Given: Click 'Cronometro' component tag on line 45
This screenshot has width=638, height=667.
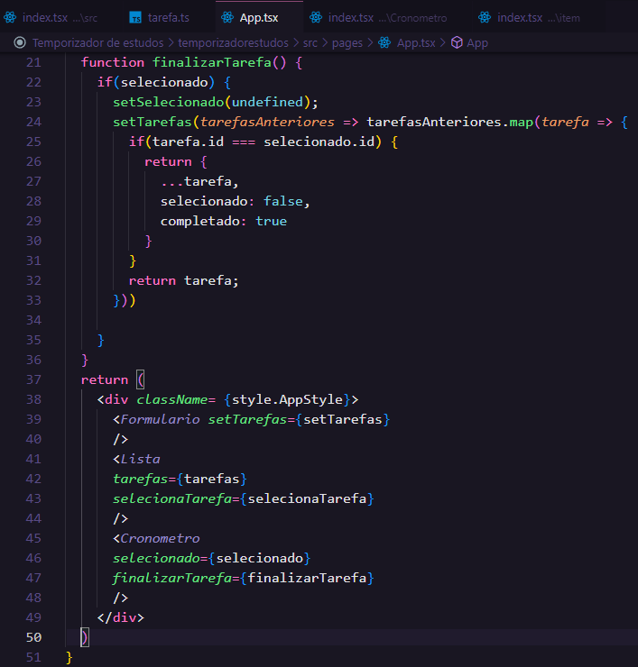Looking at the screenshot, I should [160, 538].
